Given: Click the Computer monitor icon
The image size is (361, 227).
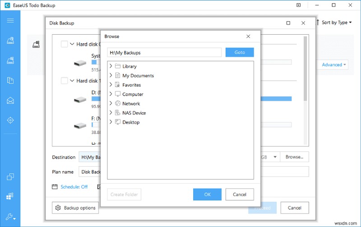Looking at the screenshot, I should (118, 94).
